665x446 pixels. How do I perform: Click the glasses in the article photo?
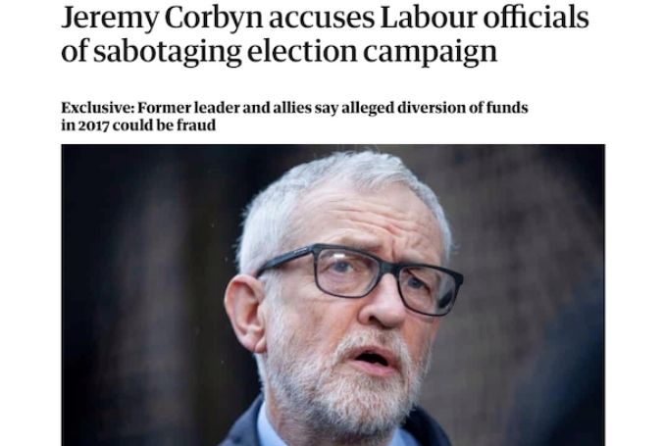[359, 278]
